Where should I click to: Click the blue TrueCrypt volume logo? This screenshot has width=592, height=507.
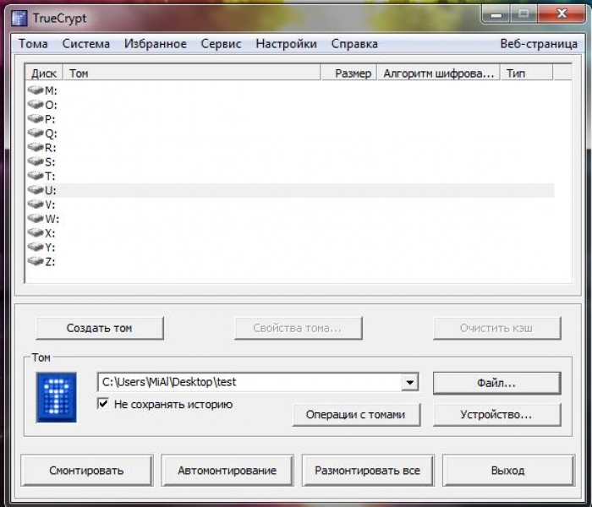[x=57, y=397]
